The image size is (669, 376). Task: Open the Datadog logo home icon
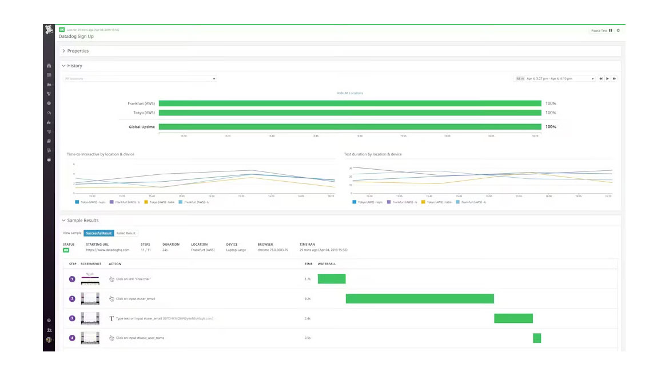pos(49,27)
